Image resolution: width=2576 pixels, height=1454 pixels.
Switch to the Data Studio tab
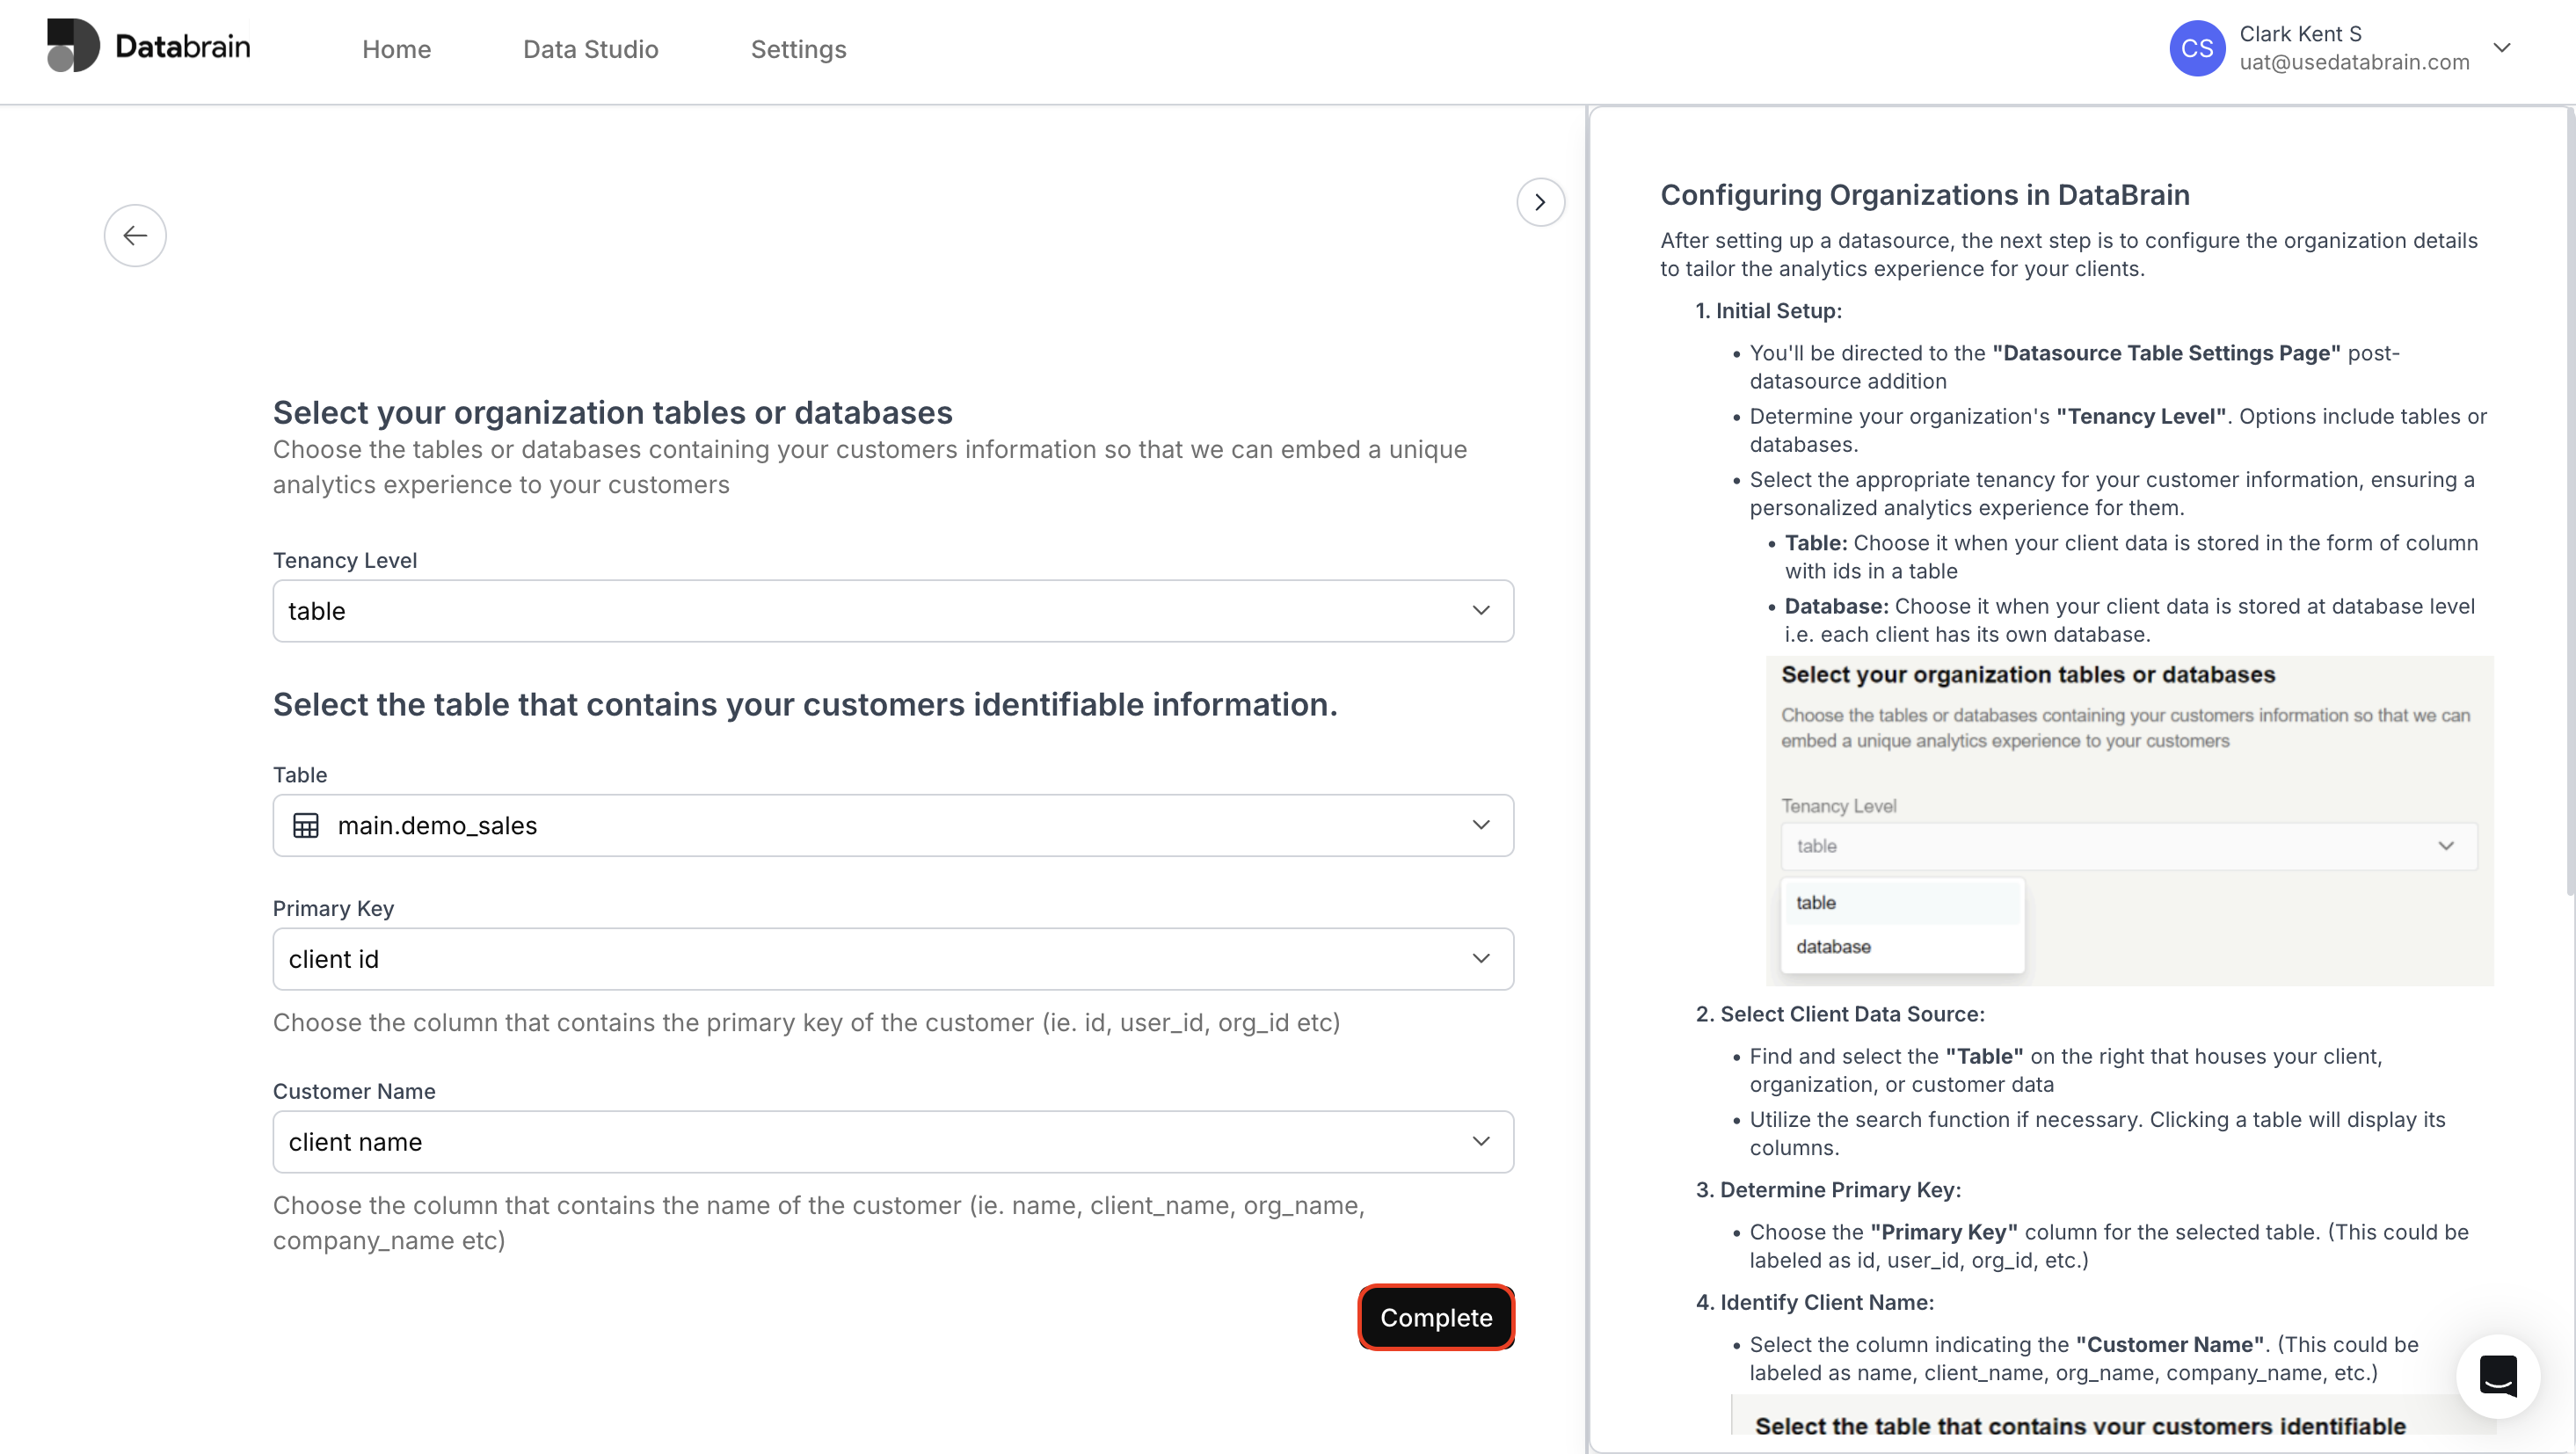pos(590,49)
